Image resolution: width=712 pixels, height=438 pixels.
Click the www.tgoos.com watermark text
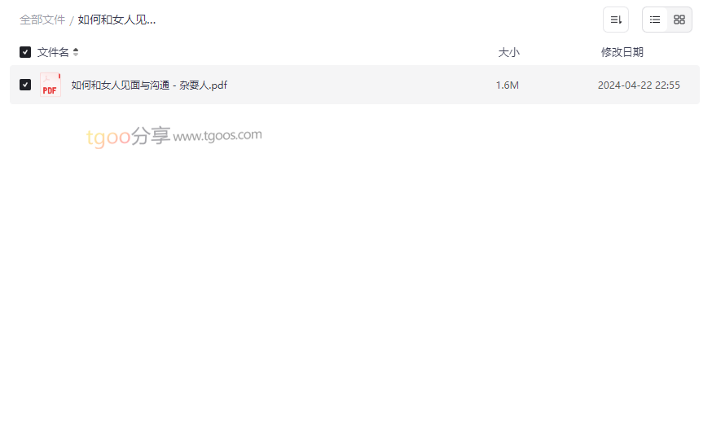(x=218, y=135)
